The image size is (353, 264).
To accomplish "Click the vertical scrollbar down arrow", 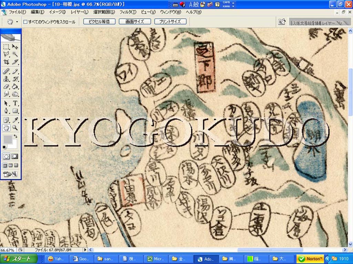I will pyautogui.click(x=350, y=244).
